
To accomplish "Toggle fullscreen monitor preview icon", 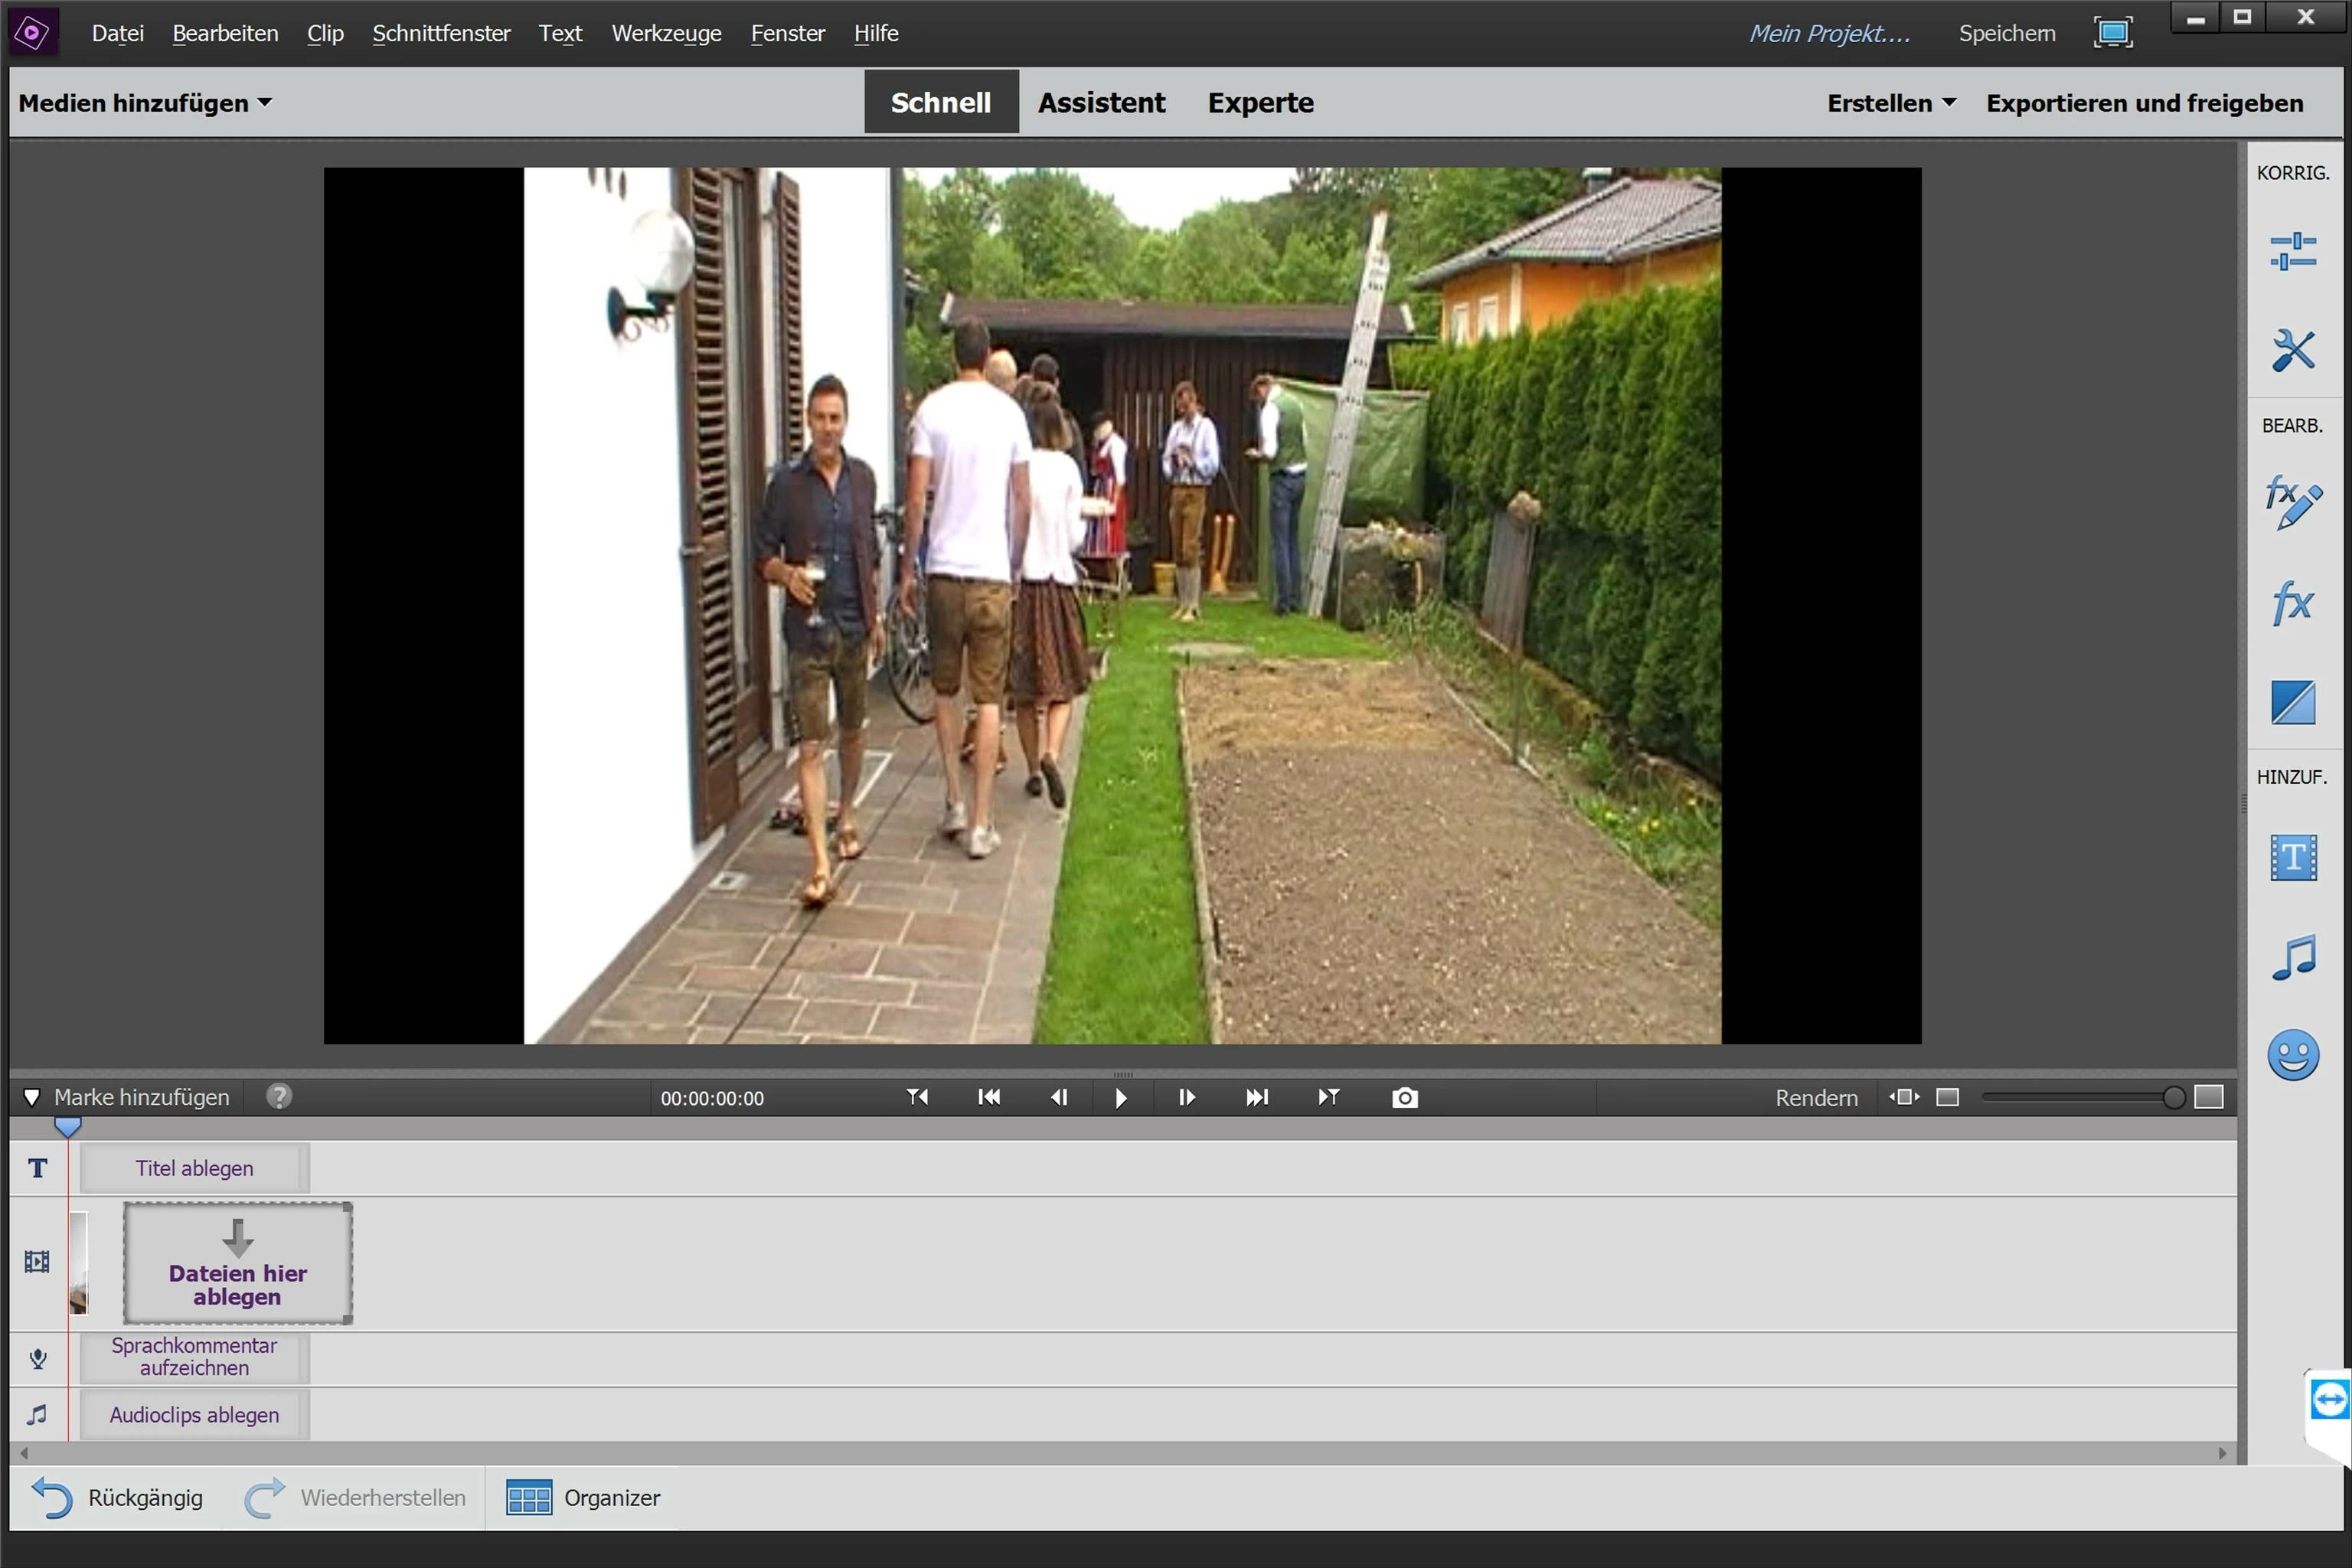I will [x=2112, y=33].
